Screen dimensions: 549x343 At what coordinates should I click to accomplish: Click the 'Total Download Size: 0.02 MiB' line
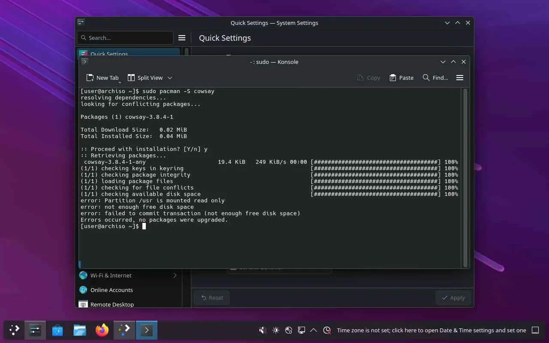point(134,129)
